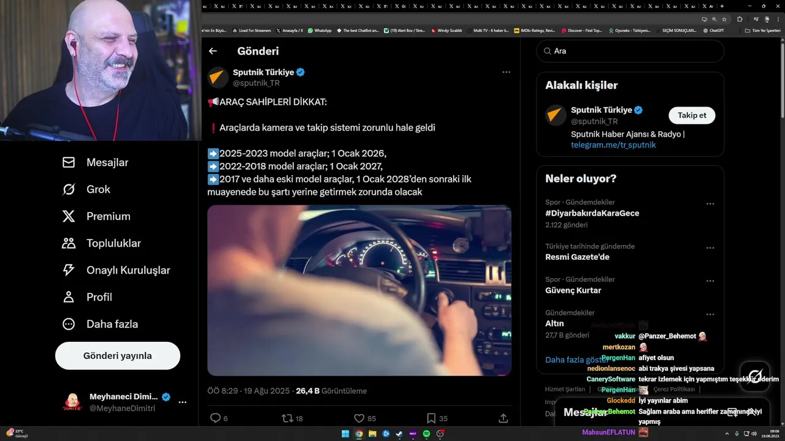
Task: Open the Çerez Politikası footer link
Action: [x=674, y=390]
